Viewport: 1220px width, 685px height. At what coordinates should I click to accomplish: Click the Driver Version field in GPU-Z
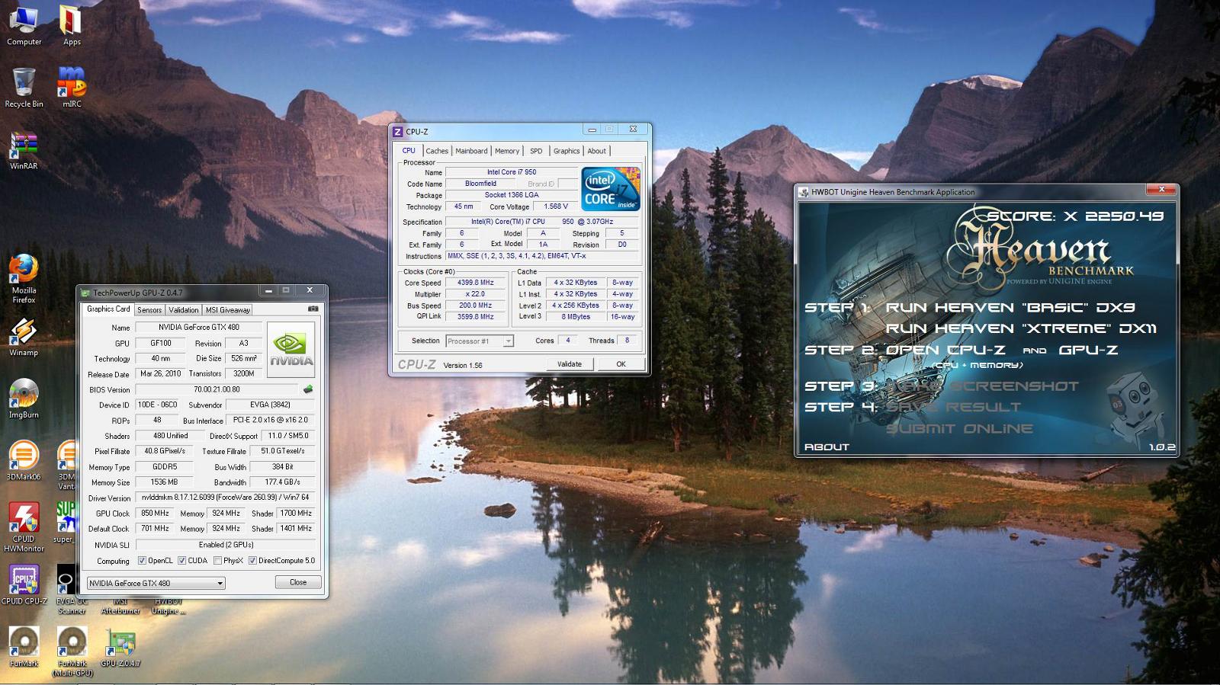[x=225, y=498]
